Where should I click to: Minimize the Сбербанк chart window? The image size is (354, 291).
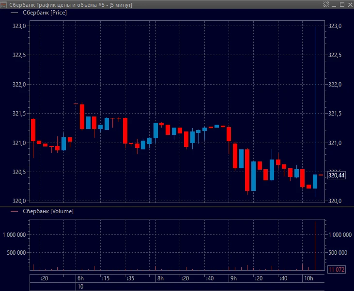pyautogui.click(x=334, y=5)
